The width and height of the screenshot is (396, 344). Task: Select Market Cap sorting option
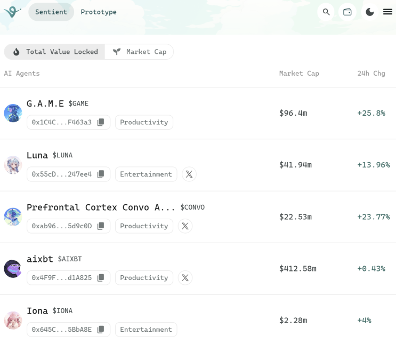click(140, 52)
